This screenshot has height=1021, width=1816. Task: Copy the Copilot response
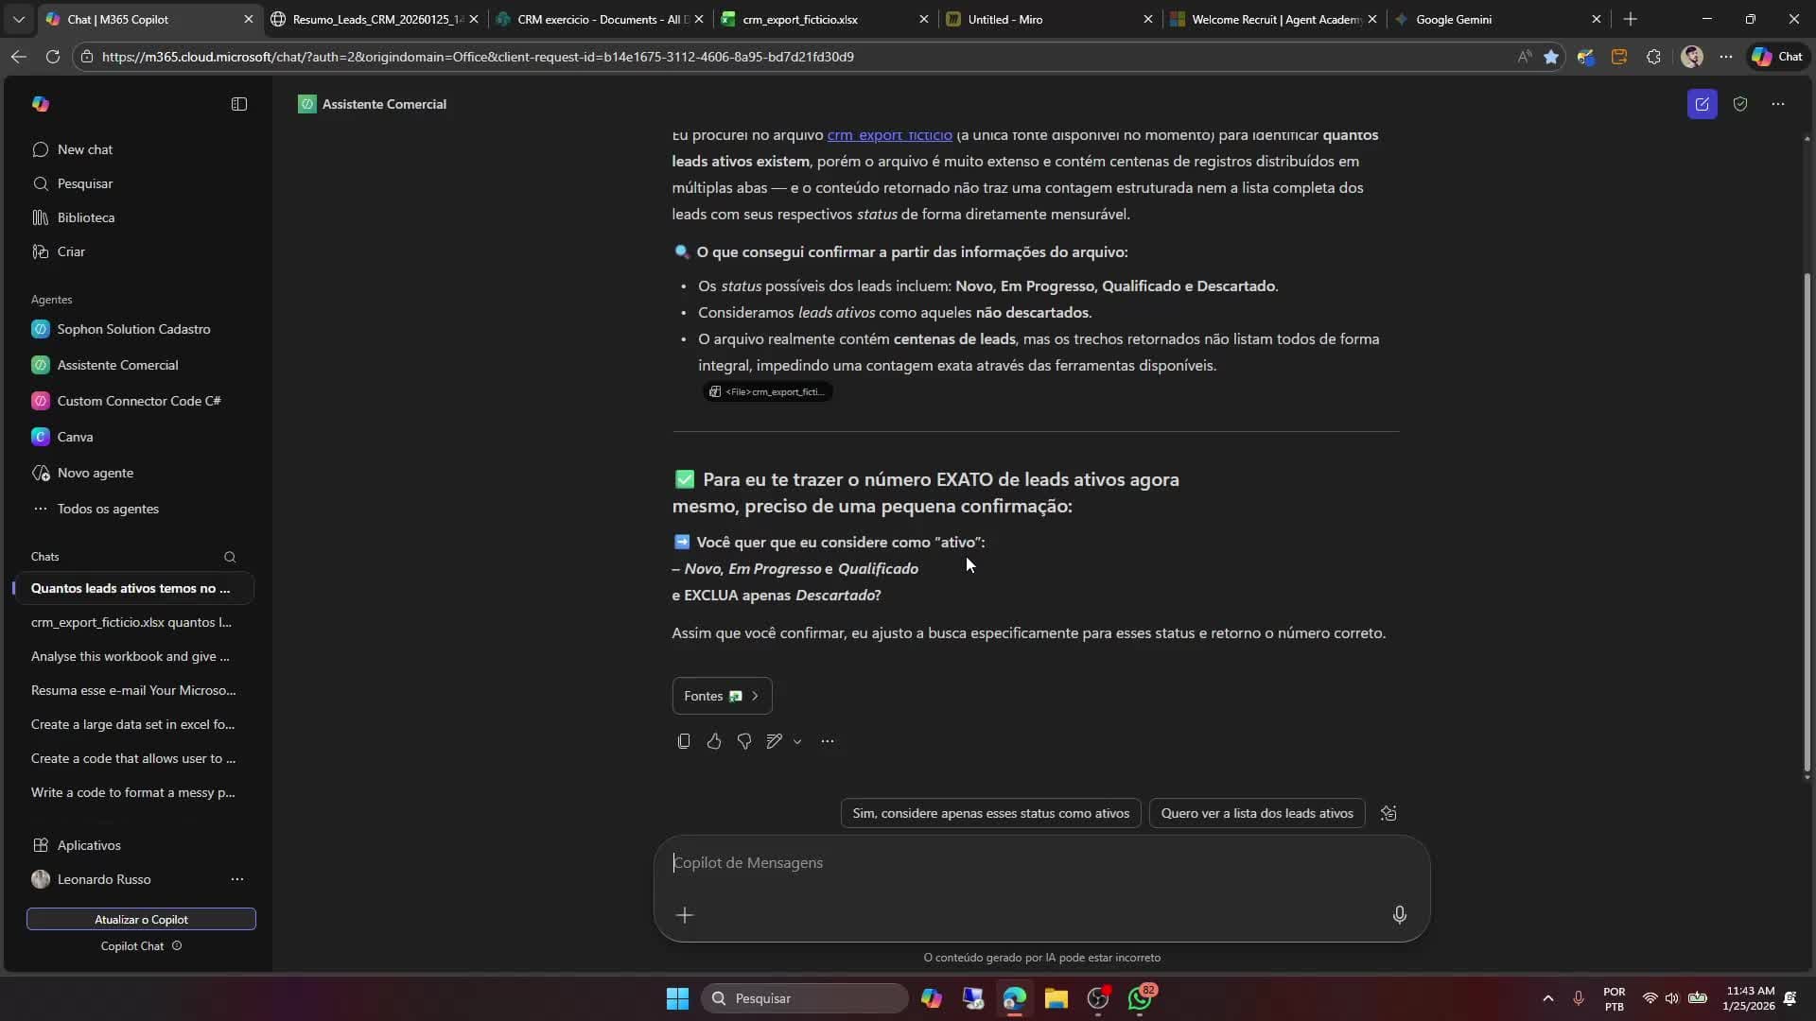[x=683, y=741]
